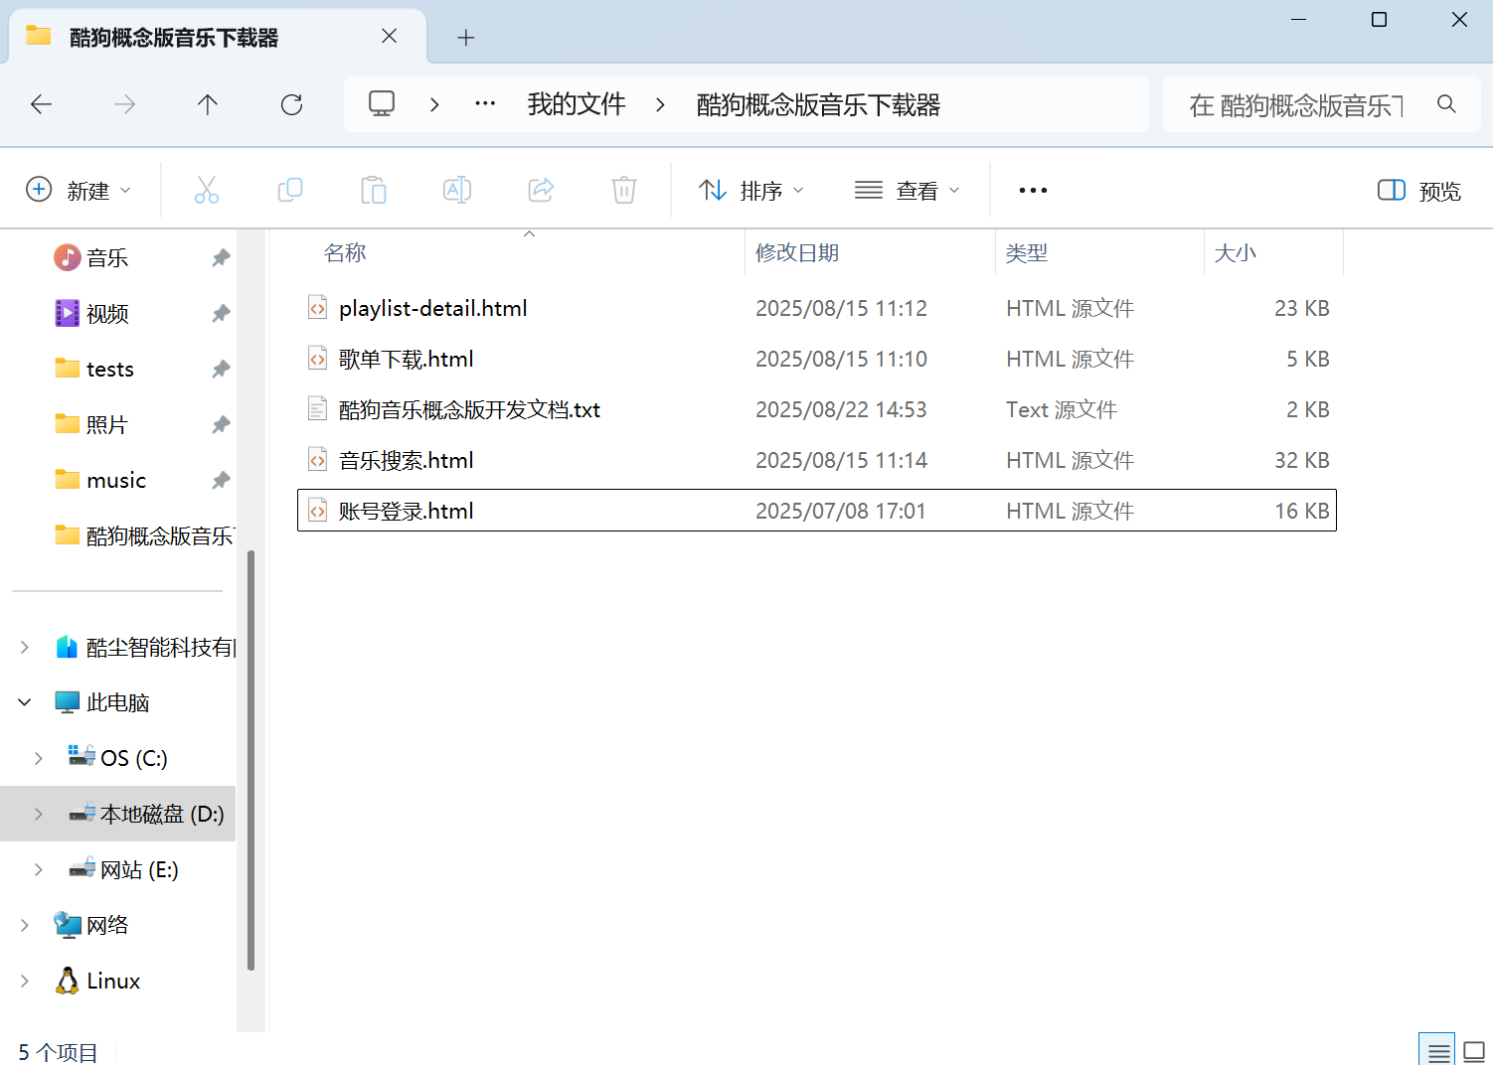
Task: Go up one folder level
Action: (x=208, y=104)
